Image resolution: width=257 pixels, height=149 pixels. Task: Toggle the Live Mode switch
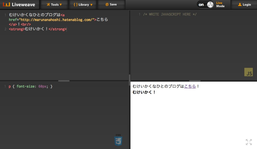click(x=205, y=4)
